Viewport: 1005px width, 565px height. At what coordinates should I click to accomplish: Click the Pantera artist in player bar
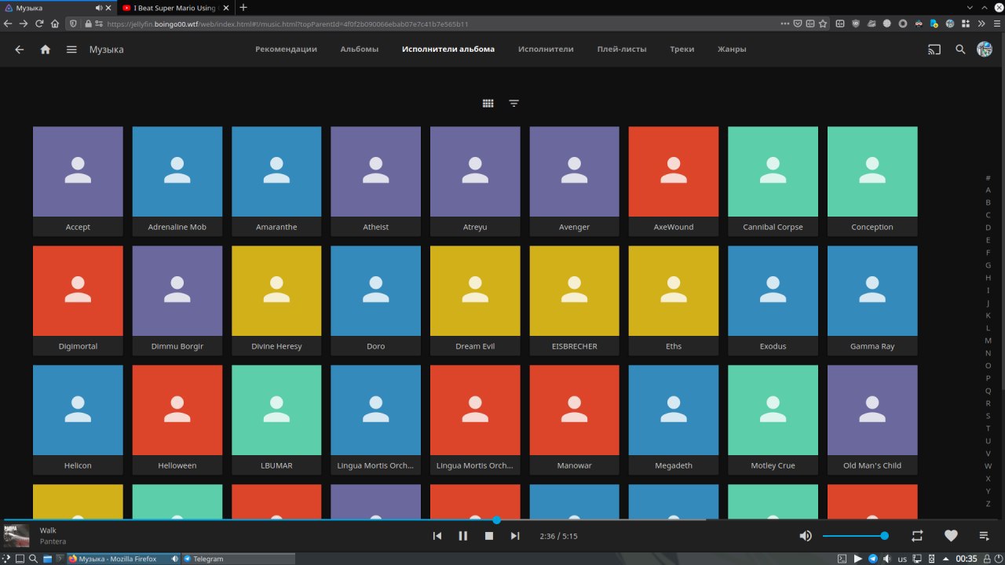pyautogui.click(x=53, y=541)
